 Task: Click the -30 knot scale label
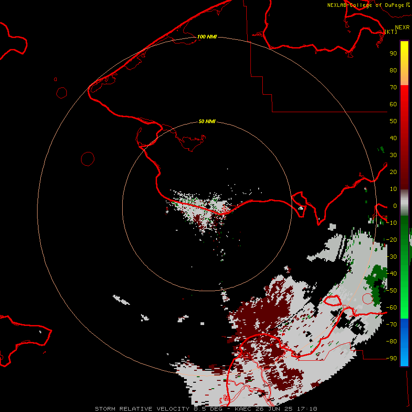[391, 257]
